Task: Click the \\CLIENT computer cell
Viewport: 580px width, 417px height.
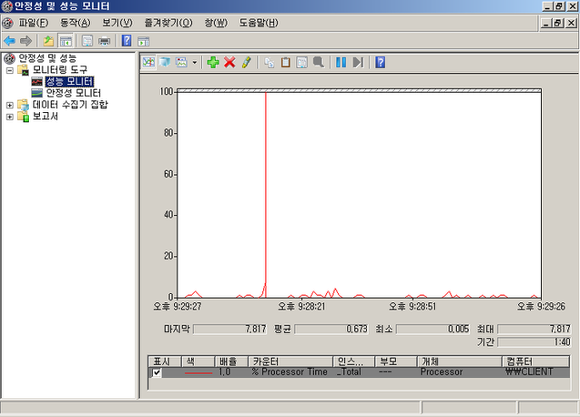Action: click(529, 372)
